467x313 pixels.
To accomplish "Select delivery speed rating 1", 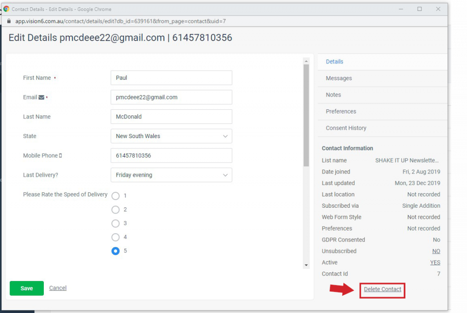I will pyautogui.click(x=115, y=196).
